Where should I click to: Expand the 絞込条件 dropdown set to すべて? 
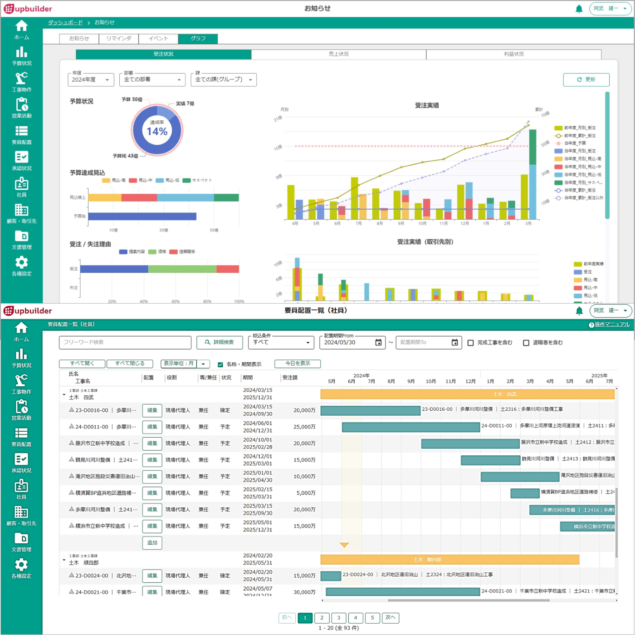tap(280, 343)
